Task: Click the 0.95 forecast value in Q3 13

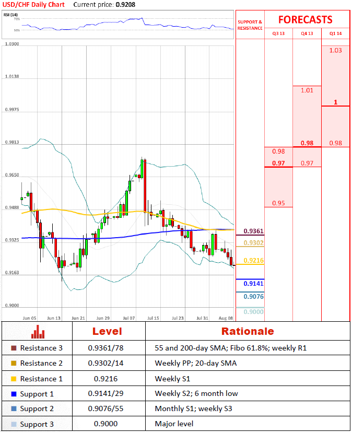Action: tap(278, 203)
